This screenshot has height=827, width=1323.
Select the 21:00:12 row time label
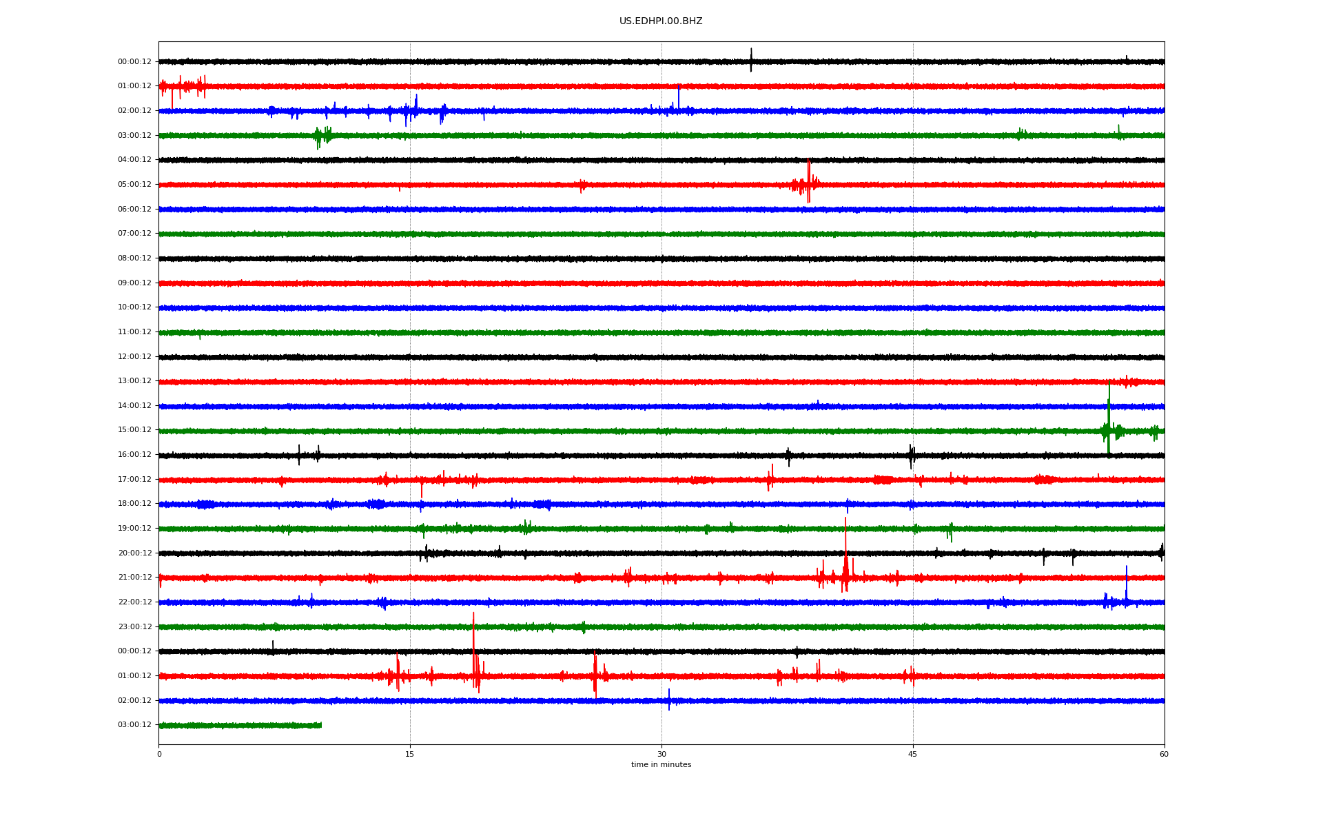[x=134, y=578]
